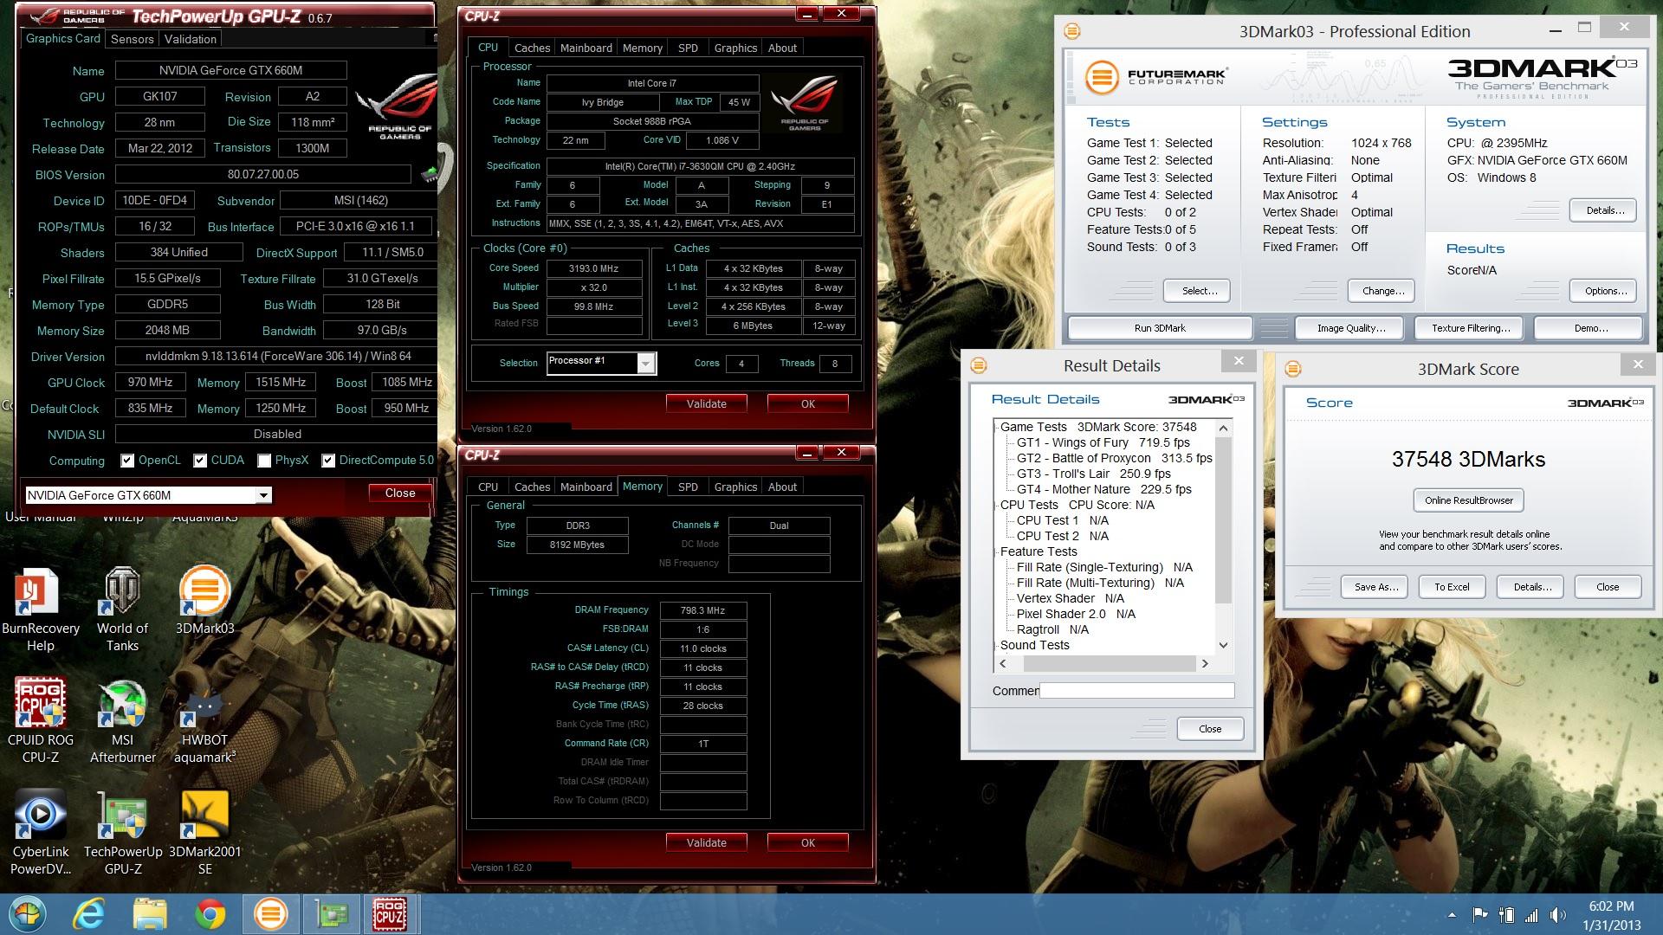The image size is (1663, 935).
Task: Open the CPUID ROG CPU-Z desktop icon
Action: (x=40, y=720)
